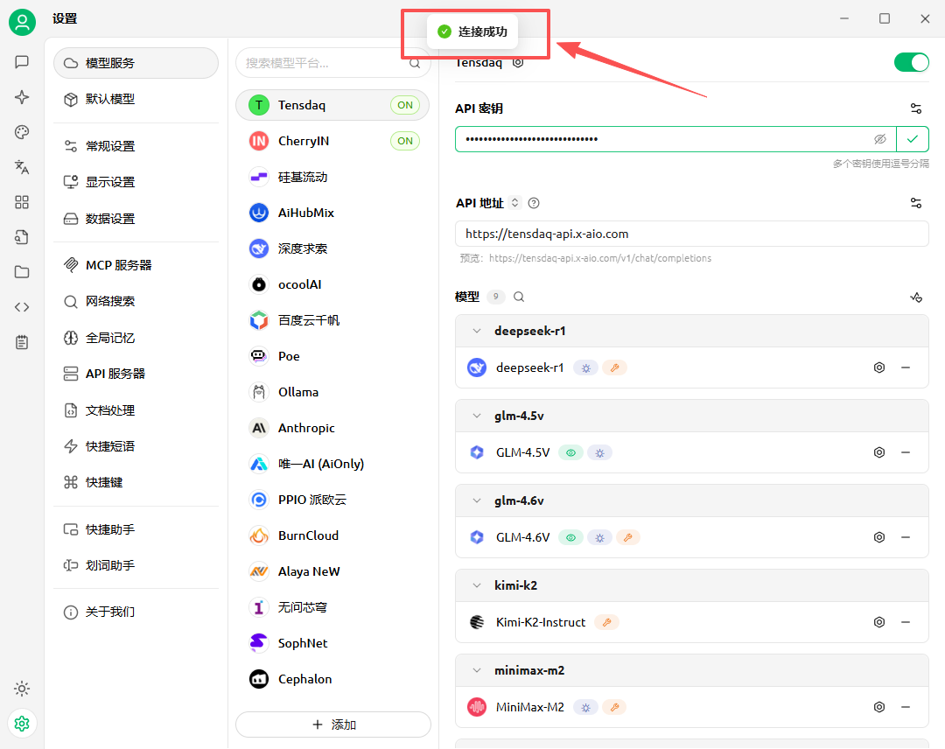Run the model health check icon
Screen dimensions: 945x749
(916, 297)
